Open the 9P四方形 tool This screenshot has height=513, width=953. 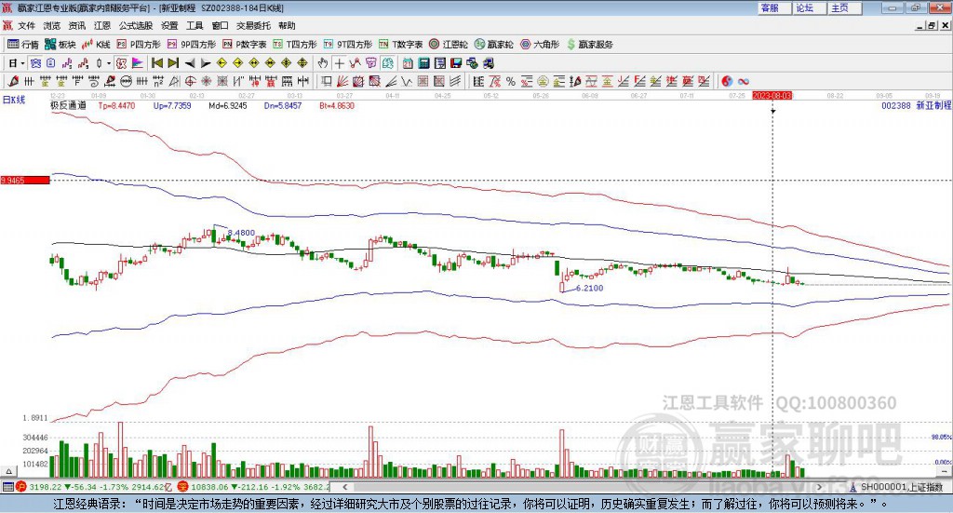pos(192,45)
